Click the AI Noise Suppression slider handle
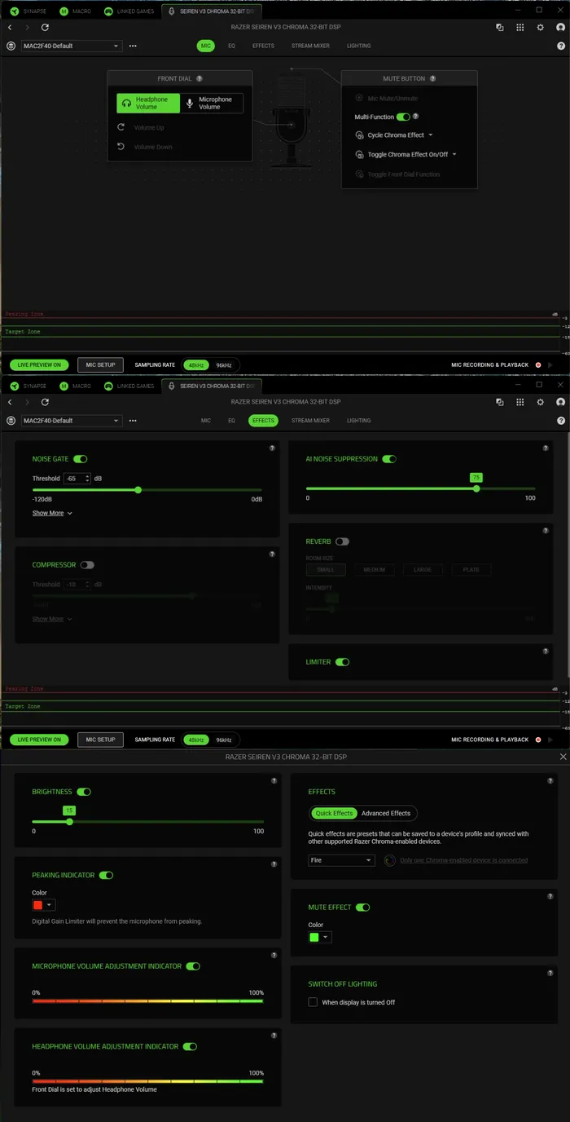The width and height of the screenshot is (570, 1122). point(476,489)
